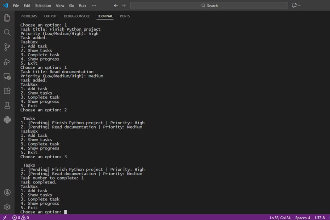Viewport: 330px width, 220px height.
Task: Expand the Copilot chat dropdown chevron
Action: [299, 5]
